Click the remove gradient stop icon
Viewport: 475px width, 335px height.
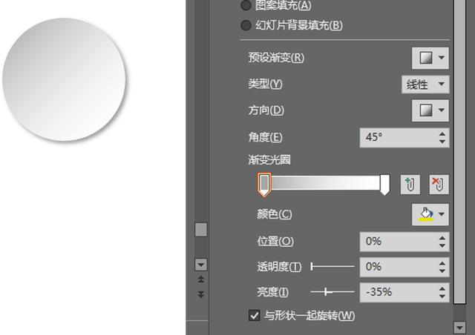point(437,185)
